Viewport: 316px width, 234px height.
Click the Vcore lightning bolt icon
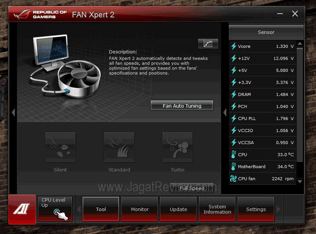point(234,46)
